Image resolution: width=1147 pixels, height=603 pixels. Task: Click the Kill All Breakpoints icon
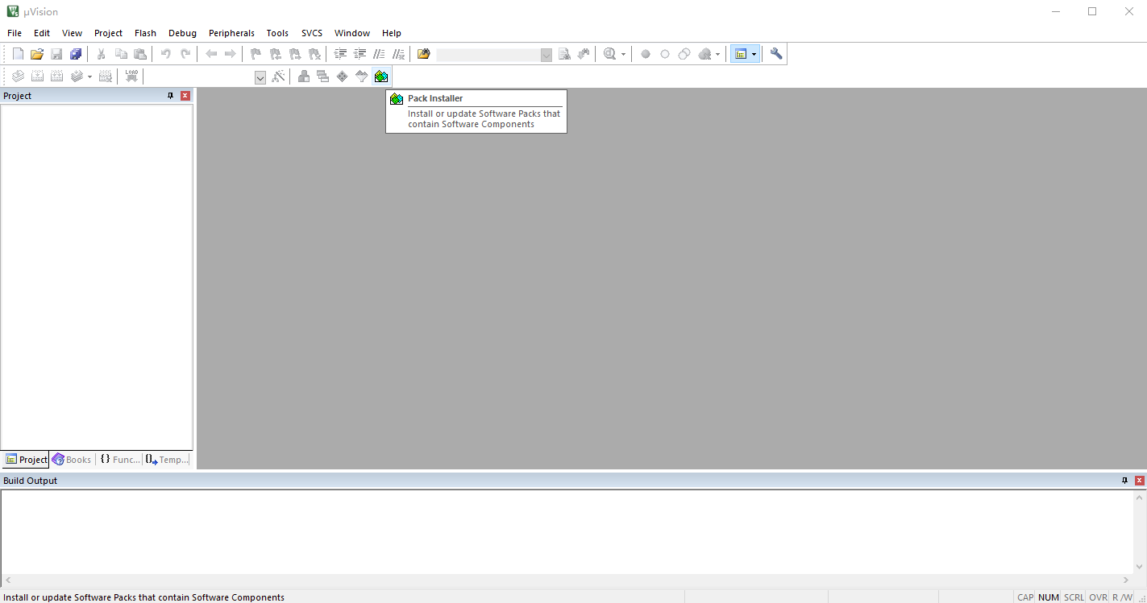point(705,54)
